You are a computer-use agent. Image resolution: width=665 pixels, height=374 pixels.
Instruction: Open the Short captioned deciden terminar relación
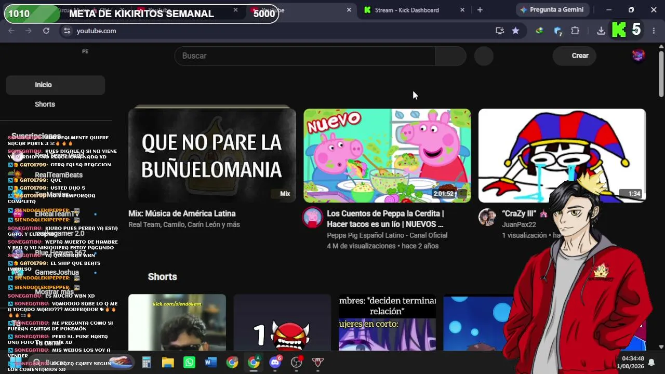387,323
